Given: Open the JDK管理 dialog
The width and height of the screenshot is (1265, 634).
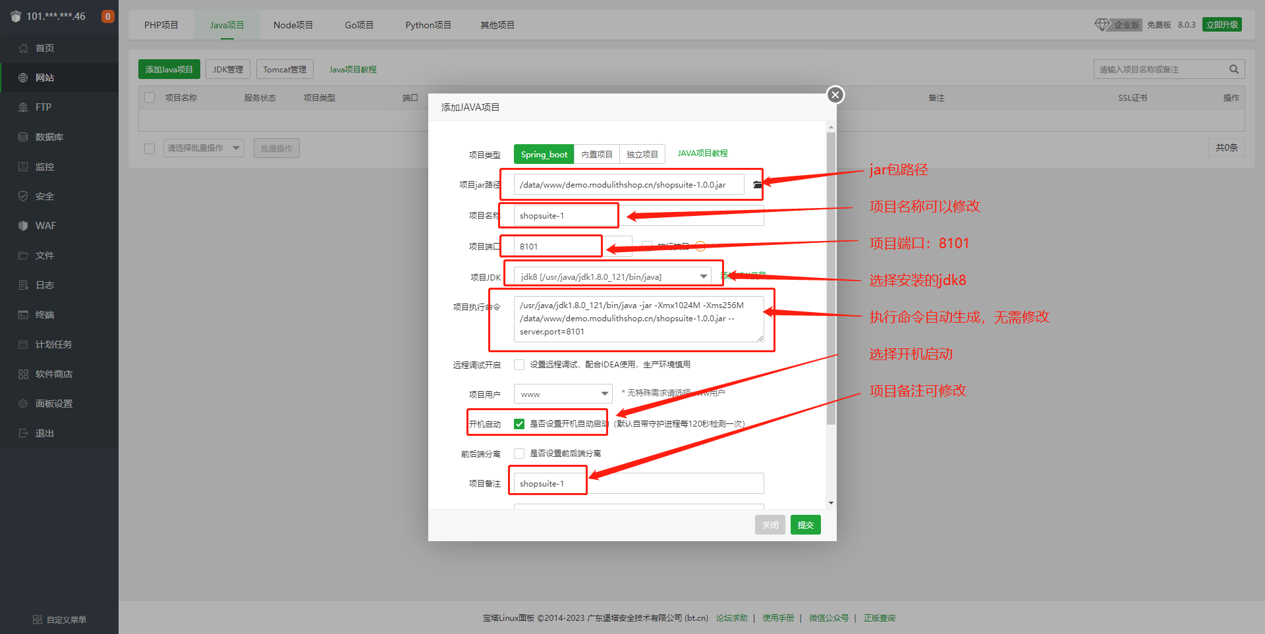Looking at the screenshot, I should click(227, 68).
